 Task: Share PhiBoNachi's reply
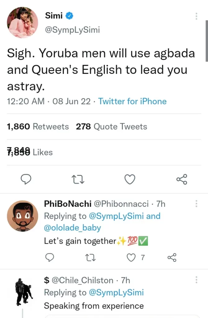(x=172, y=257)
